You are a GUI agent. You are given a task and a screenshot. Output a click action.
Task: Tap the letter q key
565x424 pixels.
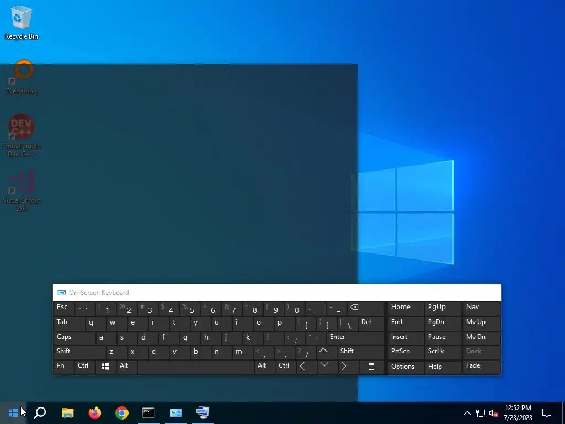pos(95,323)
